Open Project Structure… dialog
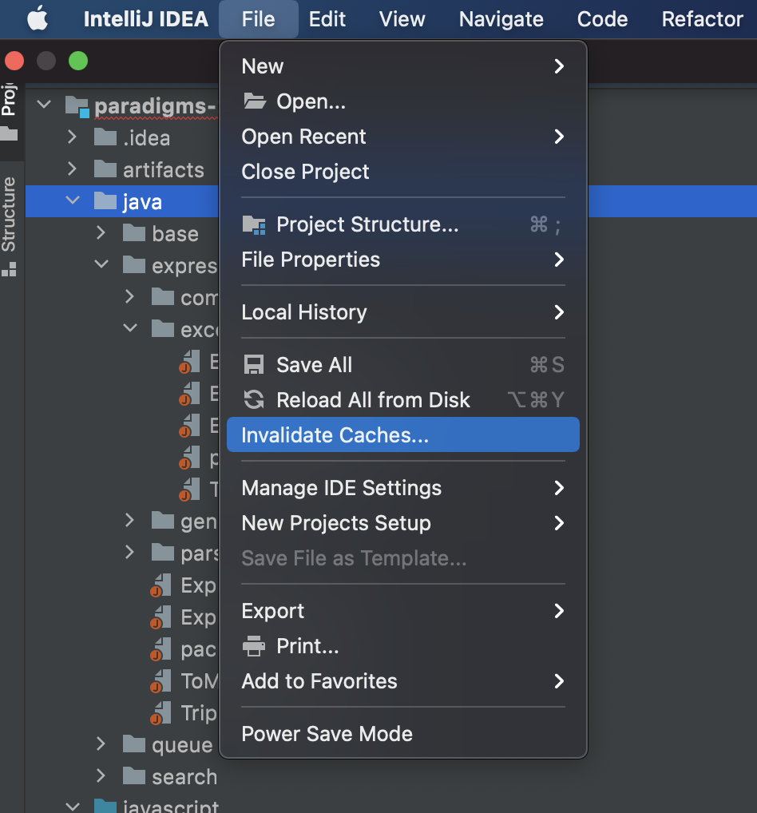This screenshot has height=813, width=757. click(x=403, y=224)
